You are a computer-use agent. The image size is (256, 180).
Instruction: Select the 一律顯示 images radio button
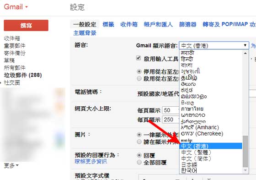(139, 135)
